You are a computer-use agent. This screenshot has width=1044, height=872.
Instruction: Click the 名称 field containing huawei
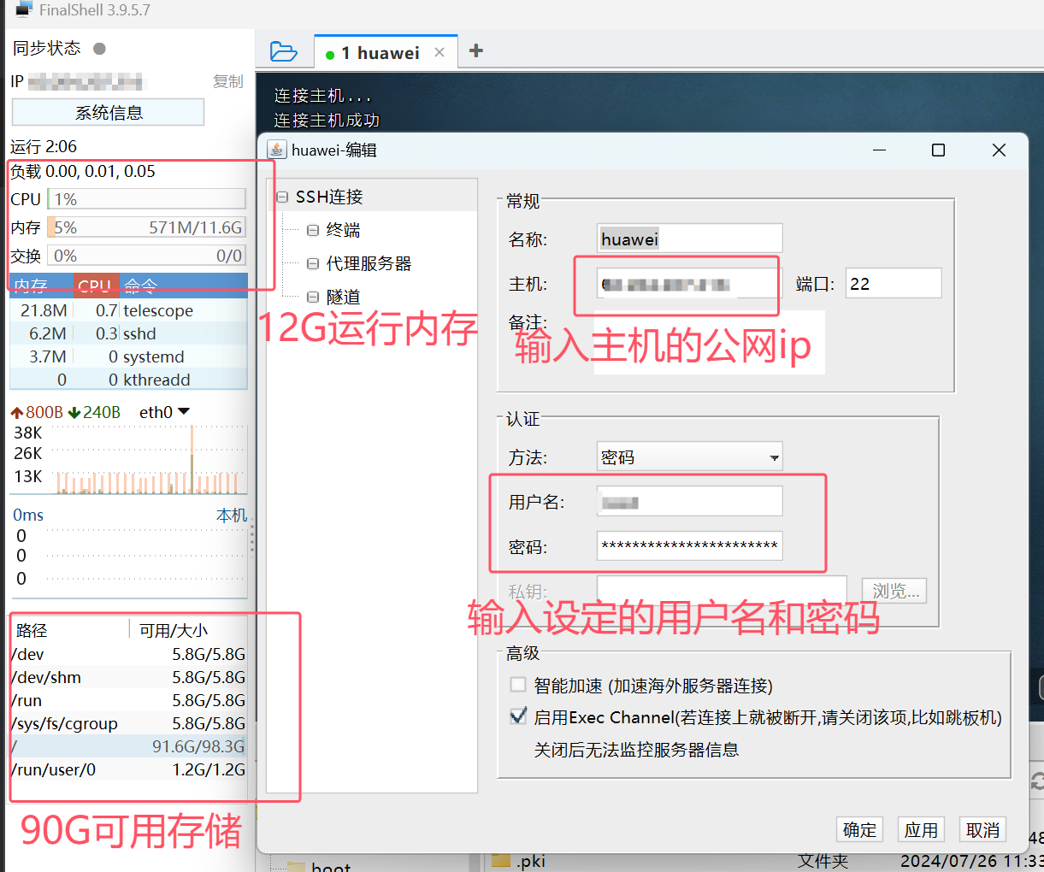(689, 239)
